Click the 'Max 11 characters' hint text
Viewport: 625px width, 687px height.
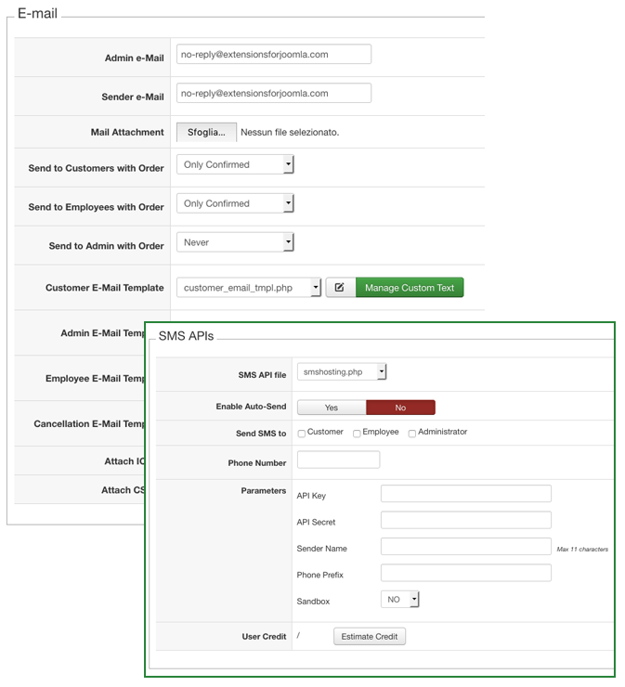click(x=582, y=550)
